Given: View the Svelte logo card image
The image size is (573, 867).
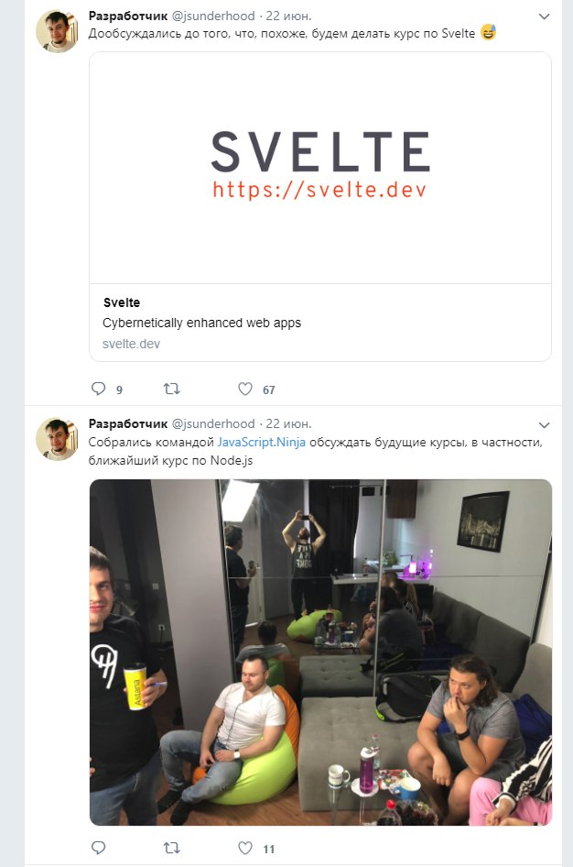Looking at the screenshot, I should tap(320, 168).
